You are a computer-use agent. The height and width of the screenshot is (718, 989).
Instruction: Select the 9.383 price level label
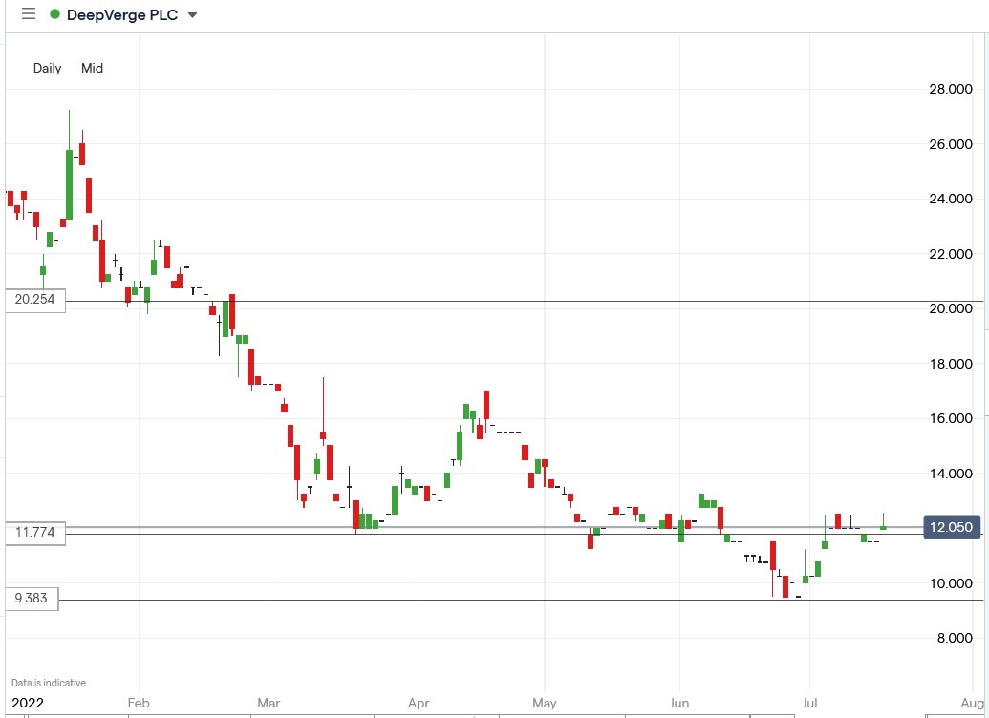pyautogui.click(x=32, y=598)
